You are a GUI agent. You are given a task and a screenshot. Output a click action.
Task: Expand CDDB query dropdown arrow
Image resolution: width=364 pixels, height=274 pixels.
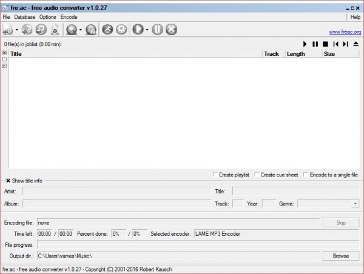point(81,30)
